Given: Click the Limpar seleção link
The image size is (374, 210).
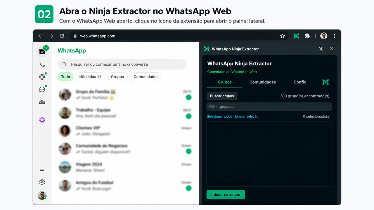Looking at the screenshot, I should (247, 116).
